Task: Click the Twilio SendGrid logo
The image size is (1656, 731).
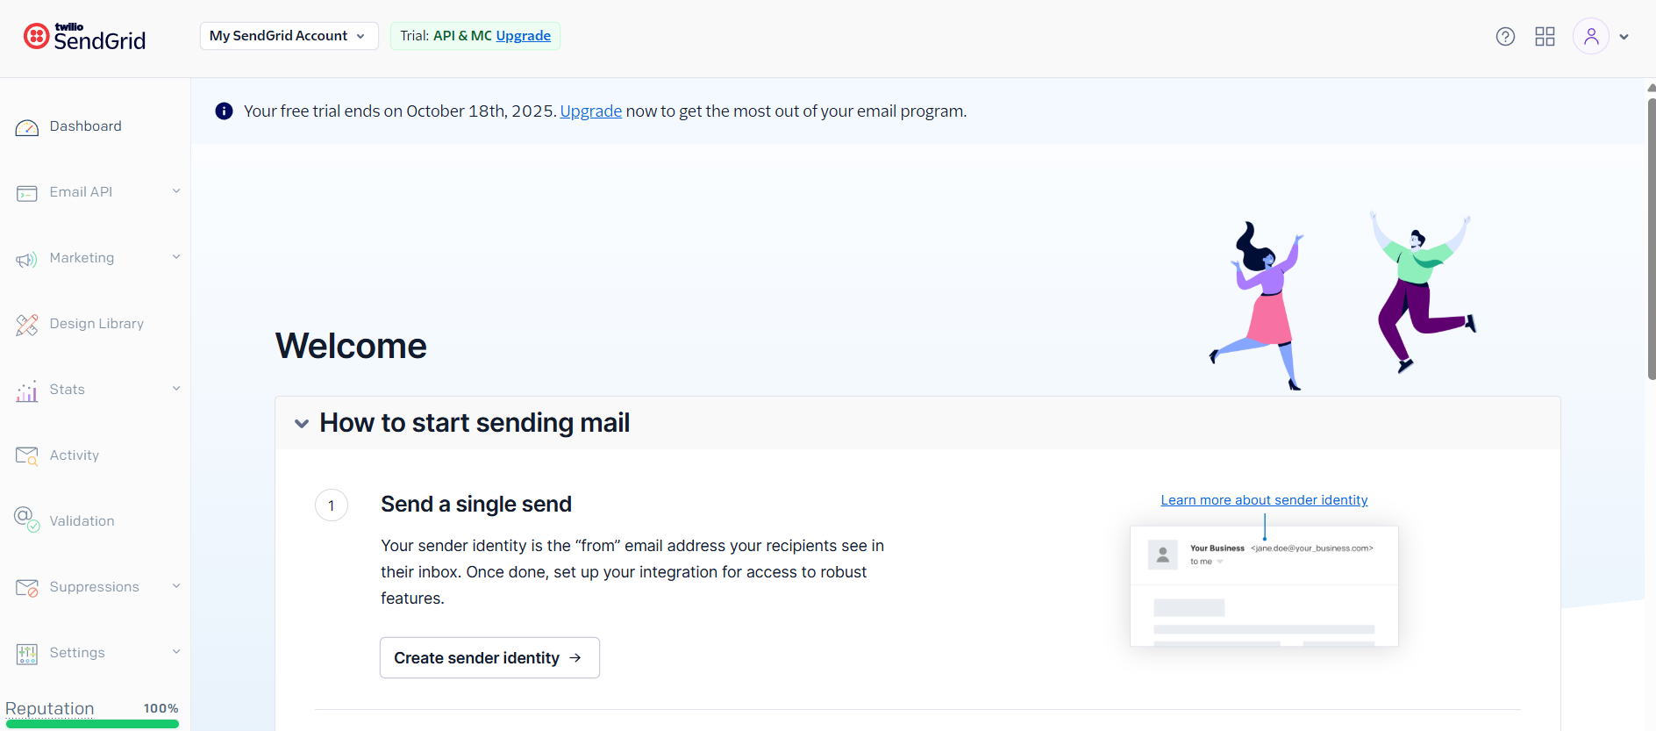Action: point(84,37)
